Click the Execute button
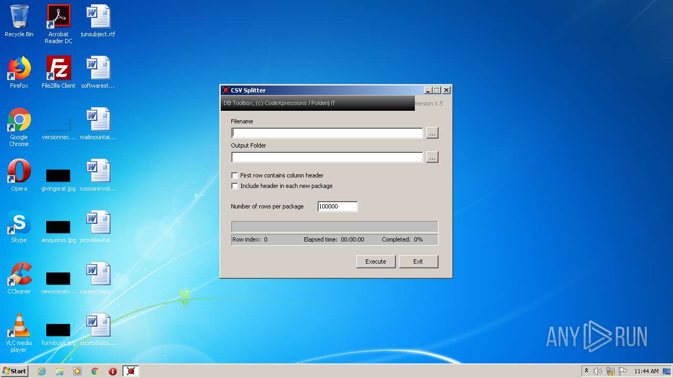The width and height of the screenshot is (673, 378). [x=376, y=261]
